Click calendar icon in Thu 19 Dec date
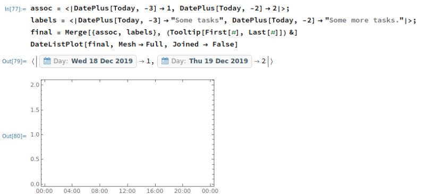The width and height of the screenshot is (425, 194). pos(165,61)
